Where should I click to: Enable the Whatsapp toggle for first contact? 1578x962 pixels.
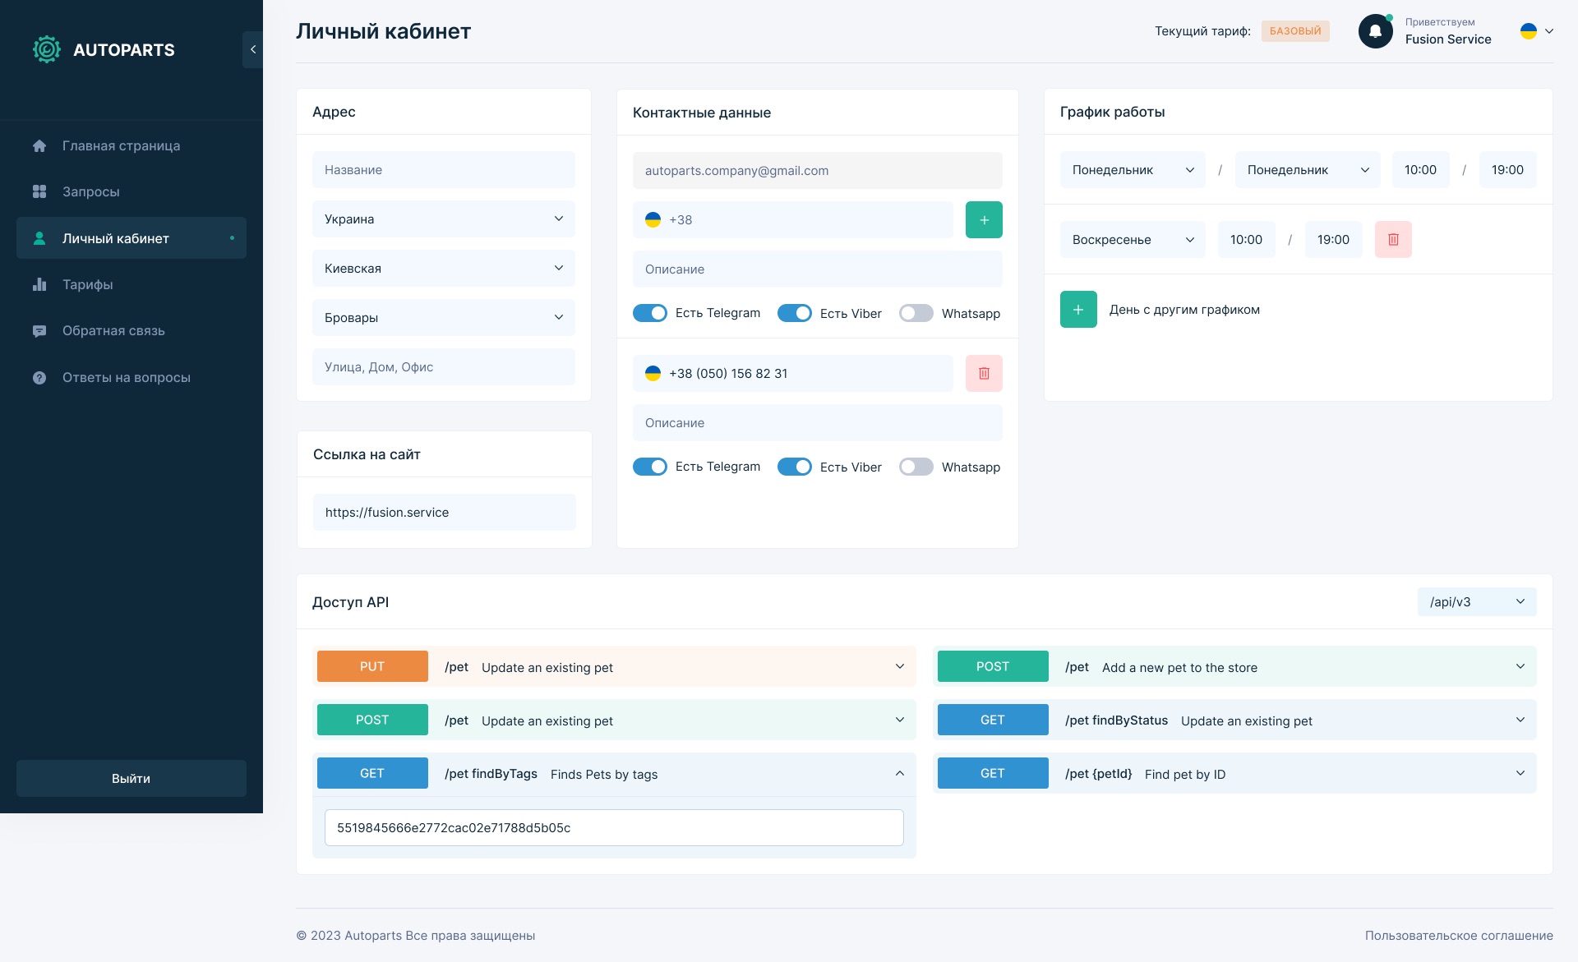click(916, 313)
